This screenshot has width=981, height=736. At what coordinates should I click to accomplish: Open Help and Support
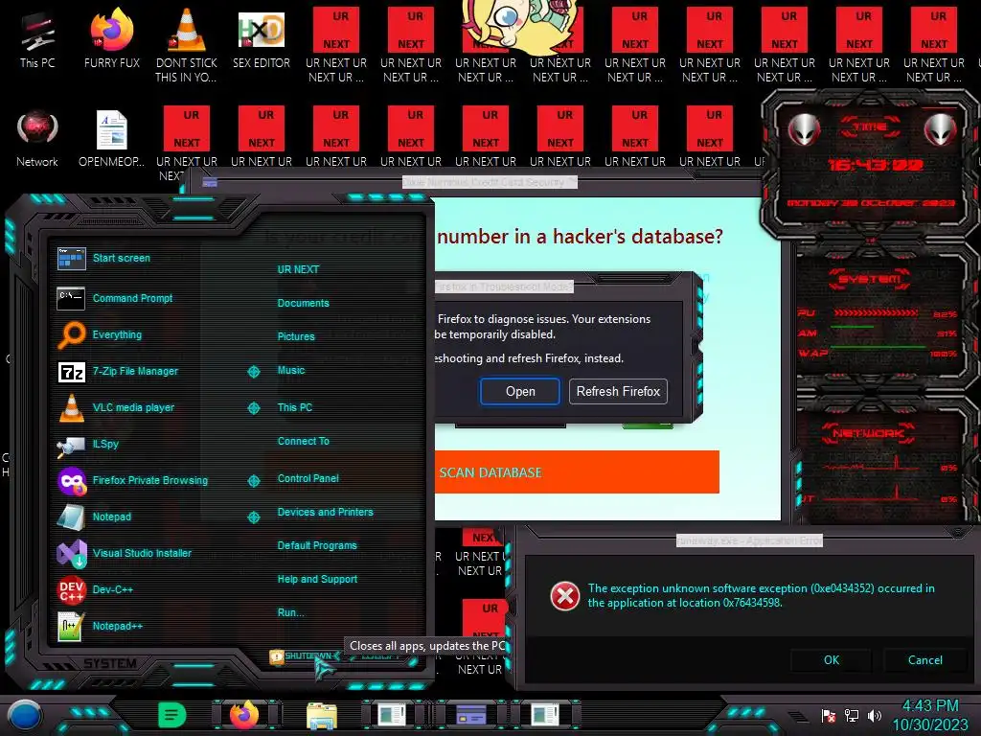(317, 580)
